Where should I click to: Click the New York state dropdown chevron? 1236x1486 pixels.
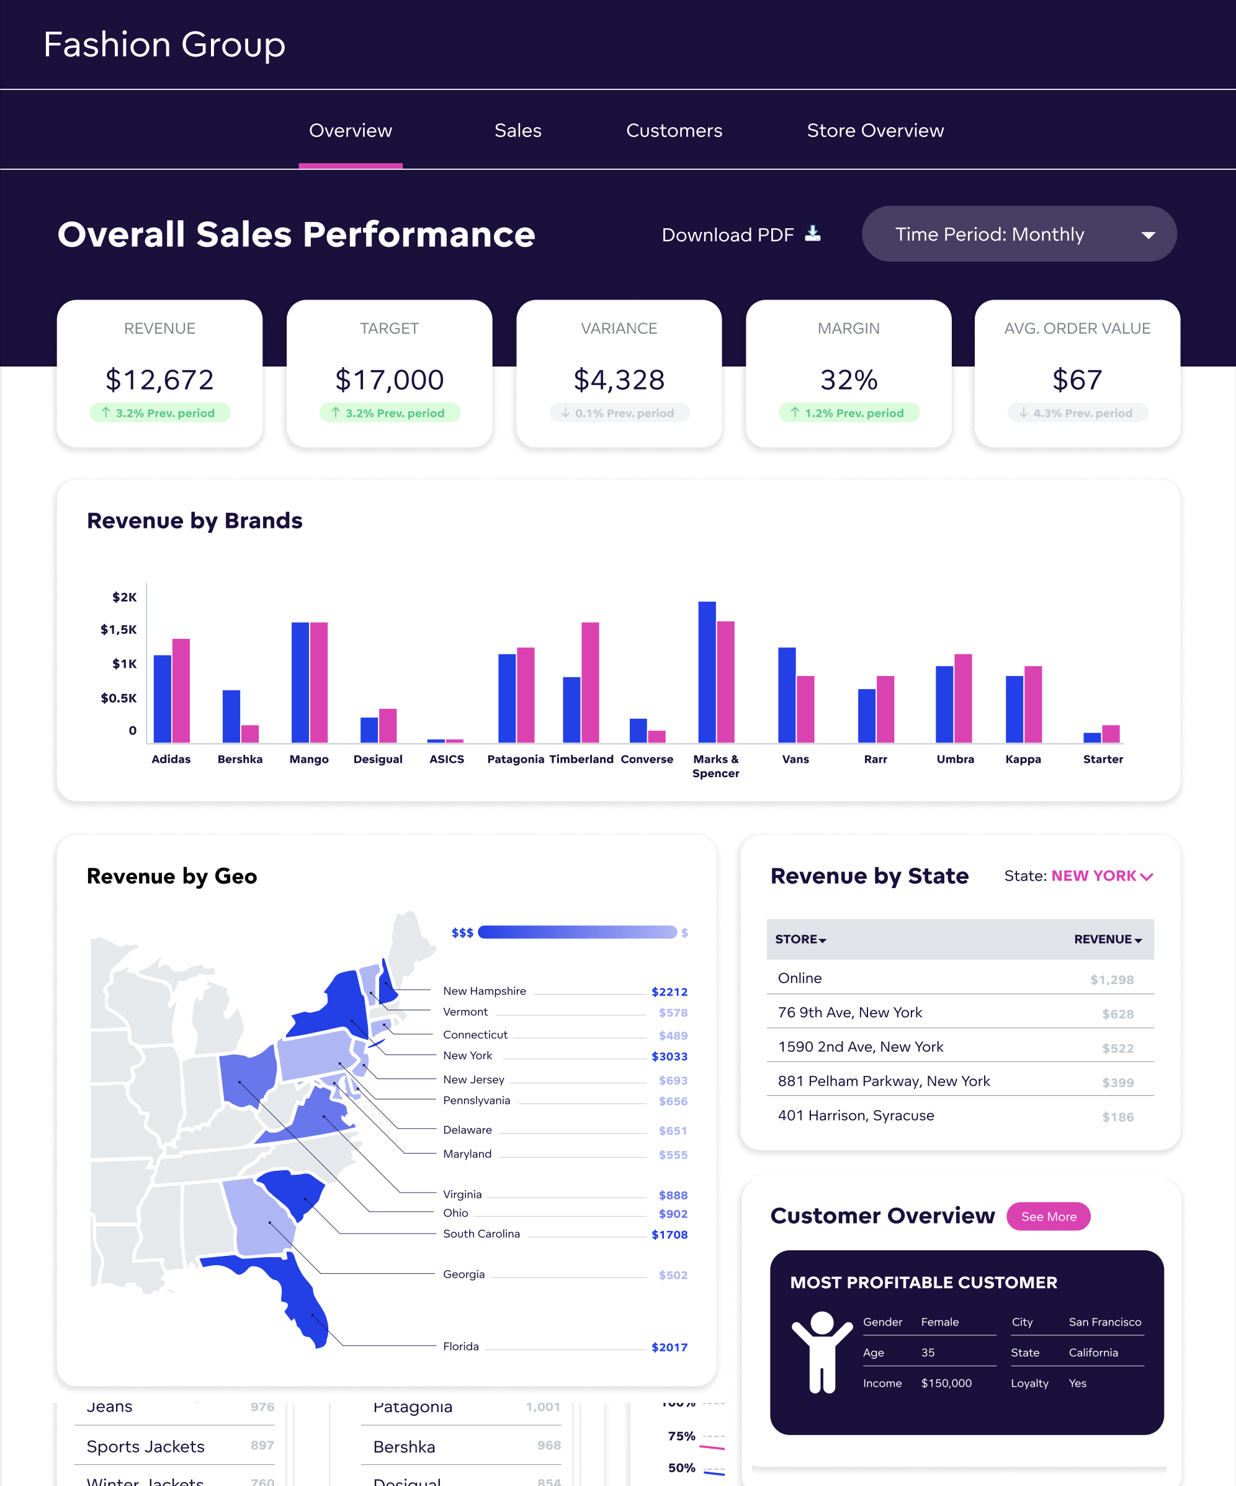pos(1147,878)
